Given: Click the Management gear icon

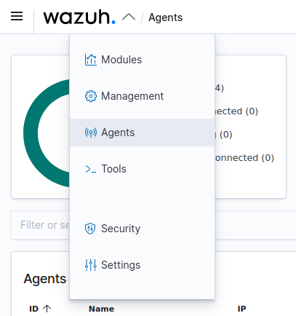Looking at the screenshot, I should point(91,96).
